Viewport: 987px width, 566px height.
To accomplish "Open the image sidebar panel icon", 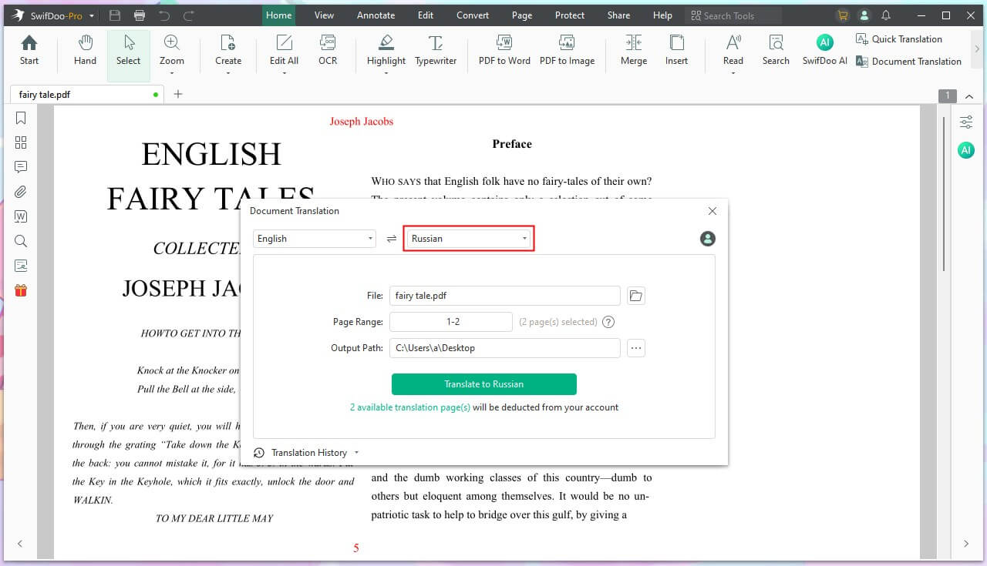I will click(x=21, y=266).
